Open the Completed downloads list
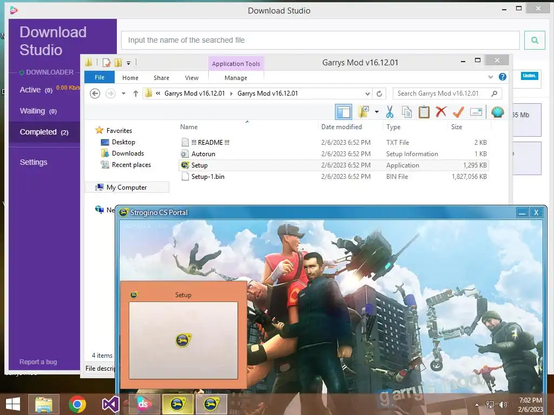Screen dimensions: 554x415 tap(44, 132)
